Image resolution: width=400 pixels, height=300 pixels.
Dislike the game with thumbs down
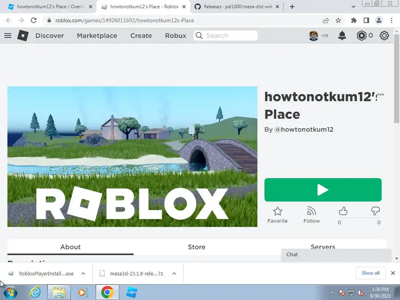click(375, 211)
